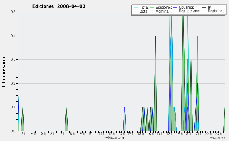This screenshot has width=229, height=141.
Task: Click the '17 h' x-axis label
Action: coord(160,133)
